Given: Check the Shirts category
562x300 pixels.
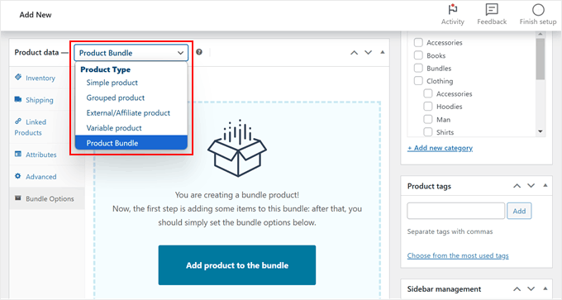Looking at the screenshot, I should [x=428, y=132].
